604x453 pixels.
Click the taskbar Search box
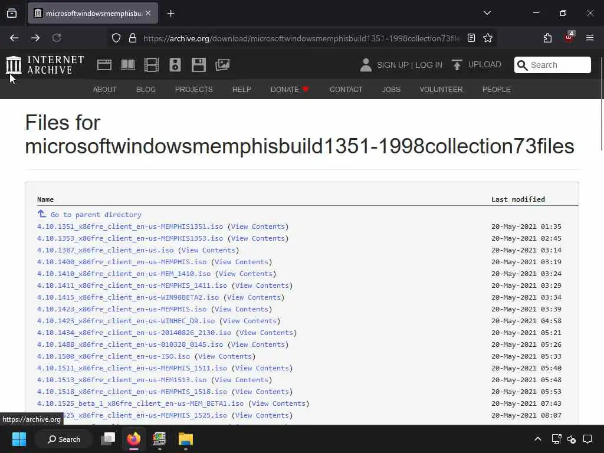(x=64, y=439)
